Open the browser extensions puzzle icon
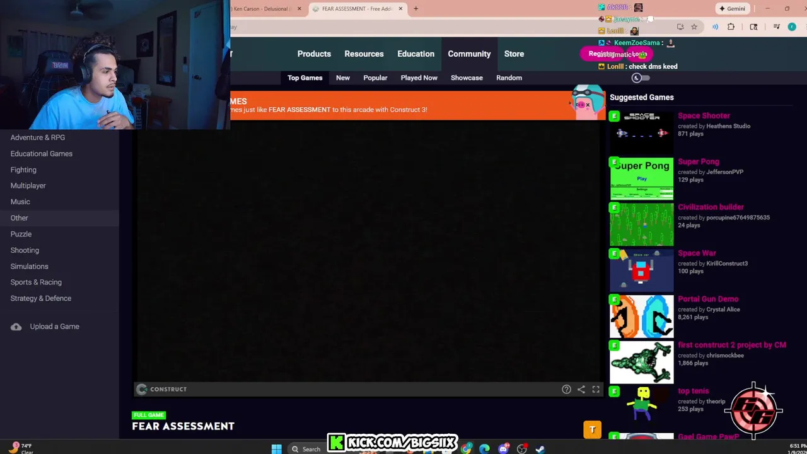The image size is (807, 454). pyautogui.click(x=731, y=27)
